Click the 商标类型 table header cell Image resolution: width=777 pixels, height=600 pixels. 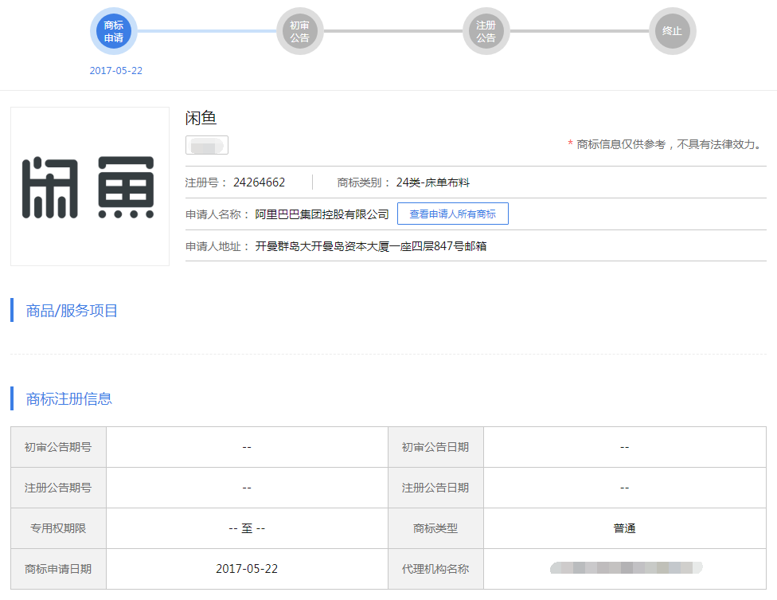point(435,528)
